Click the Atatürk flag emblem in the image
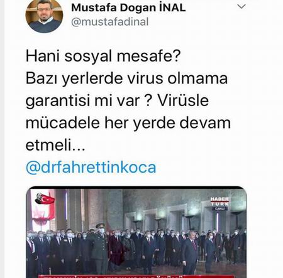The image size is (283, 278). click(45, 199)
